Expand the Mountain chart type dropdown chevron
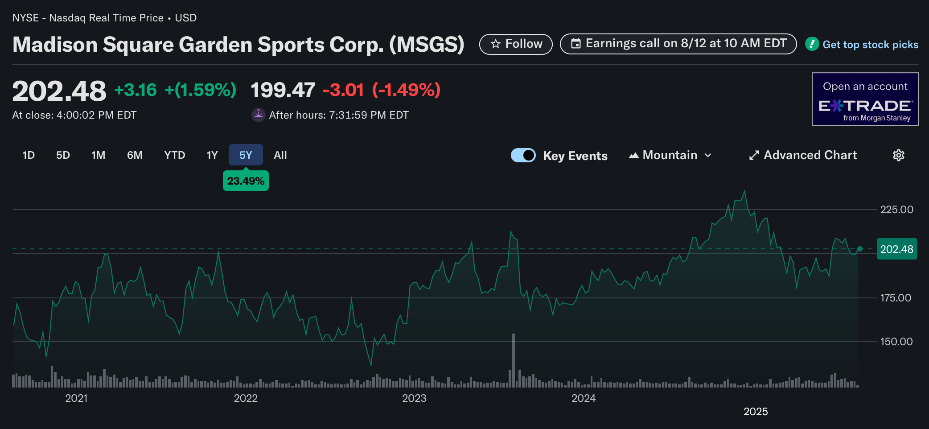The image size is (929, 429). (708, 156)
